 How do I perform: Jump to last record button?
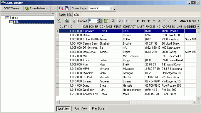pyautogui.click(x=143, y=21)
